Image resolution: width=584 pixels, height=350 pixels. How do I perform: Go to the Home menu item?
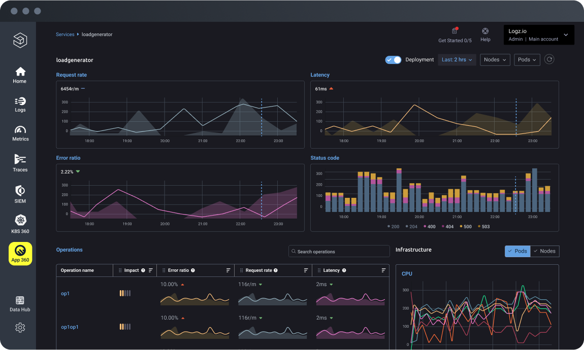click(x=20, y=75)
